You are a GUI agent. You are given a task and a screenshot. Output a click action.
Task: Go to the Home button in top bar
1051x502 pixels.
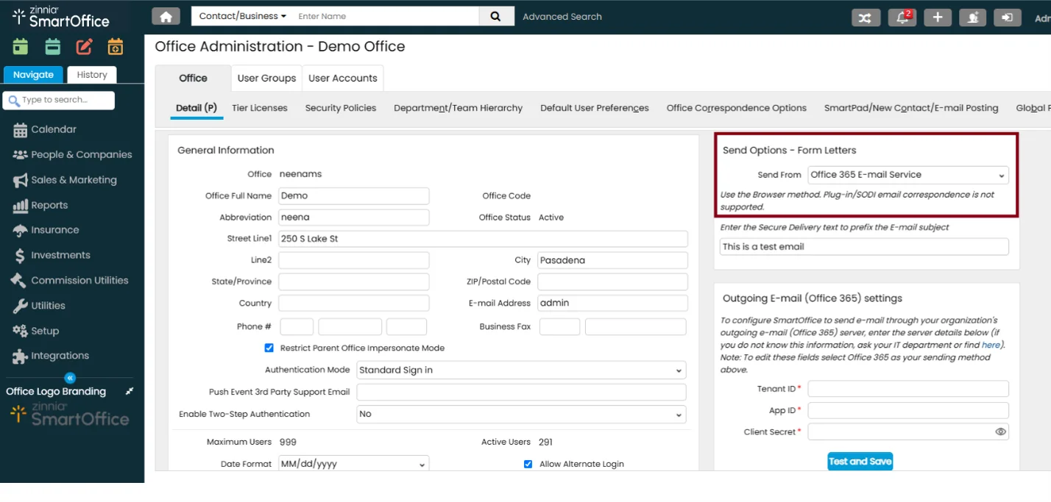(166, 16)
